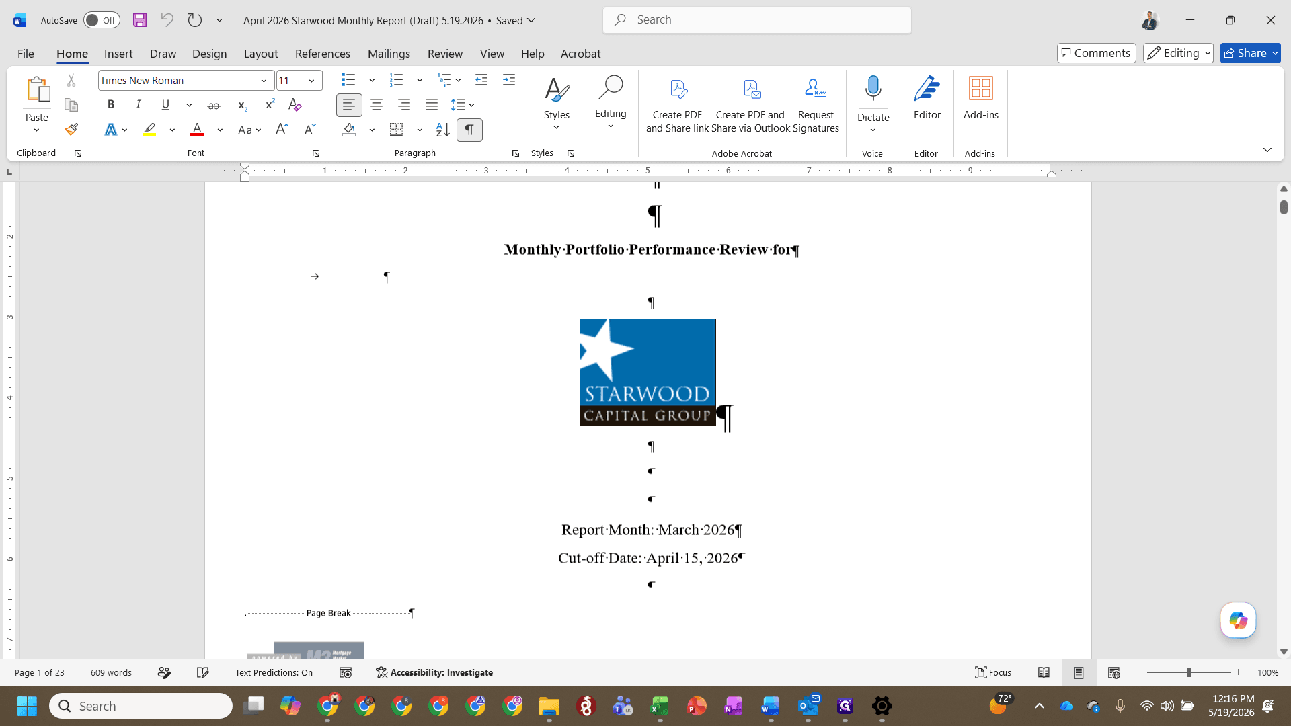Image resolution: width=1291 pixels, height=726 pixels.
Task: Apply superscript formatting
Action: [270, 105]
